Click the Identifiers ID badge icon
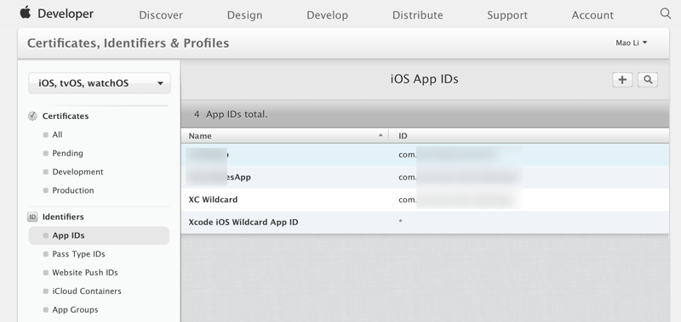 tap(32, 217)
